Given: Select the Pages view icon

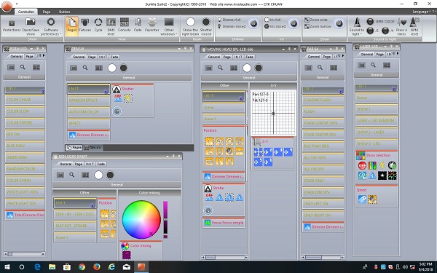Looking at the screenshot, I should click(x=72, y=26).
